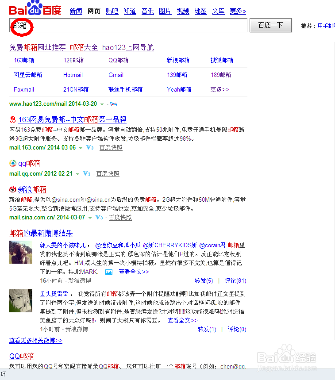
Task: Click 更多>> in mailbox table
Action: (x=219, y=89)
